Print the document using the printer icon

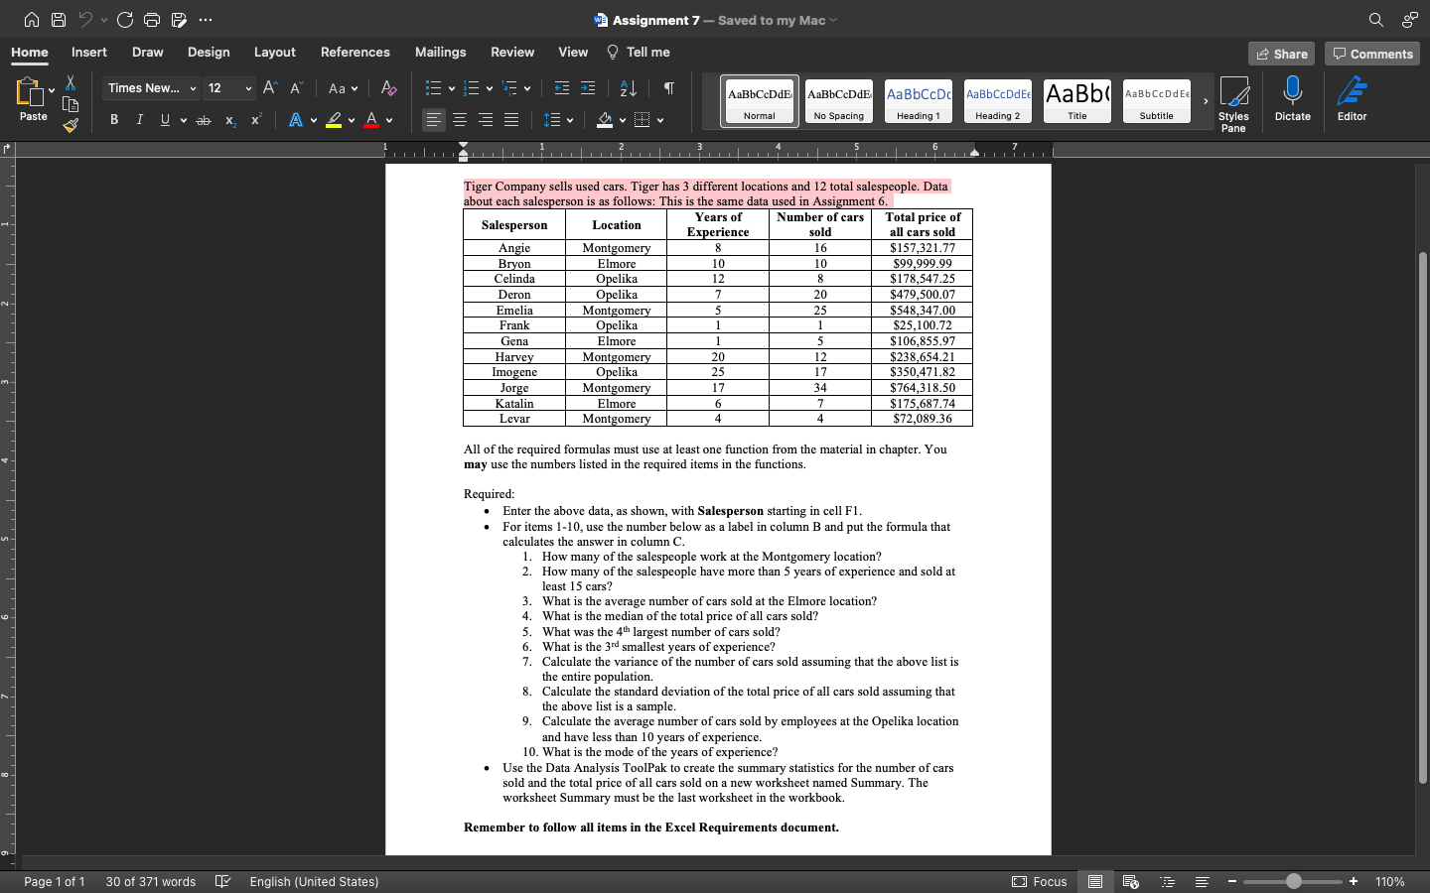(x=152, y=20)
